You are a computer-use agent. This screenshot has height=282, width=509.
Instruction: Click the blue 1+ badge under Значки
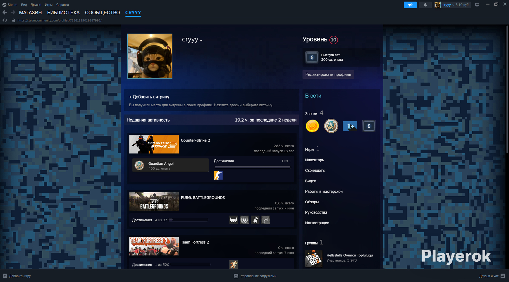pos(350,126)
